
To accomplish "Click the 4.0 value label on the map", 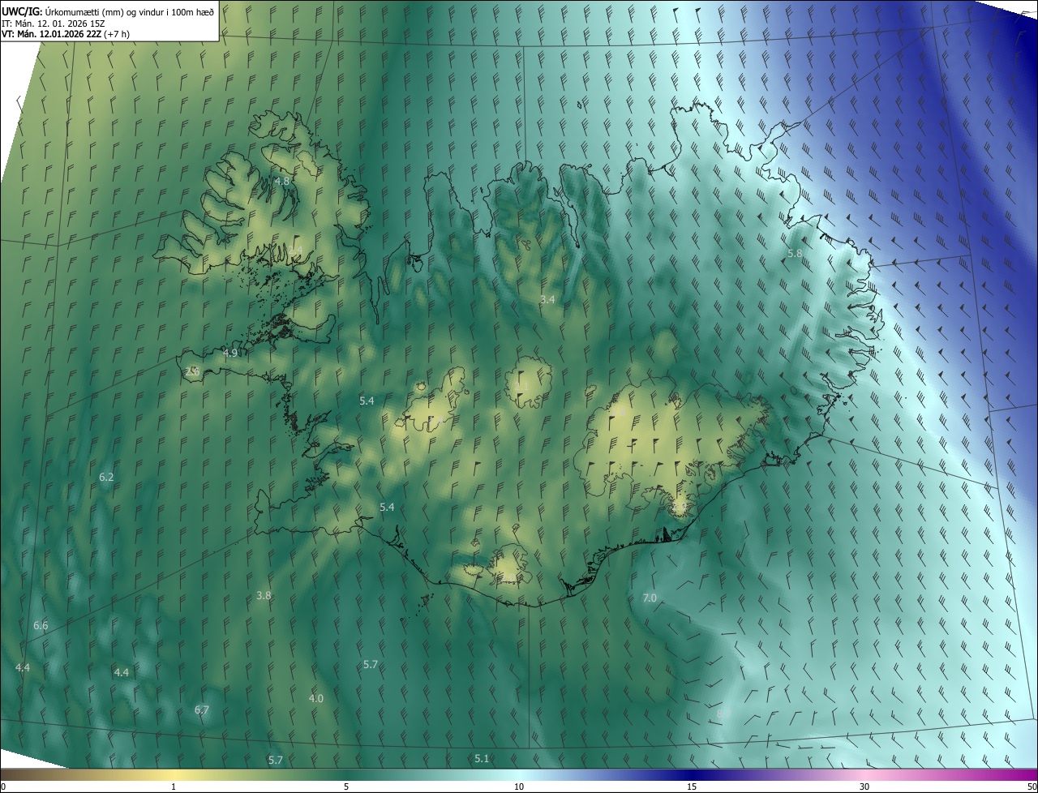I will 316,699.
